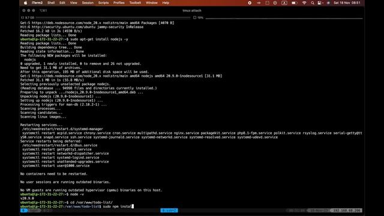
Task: Open the Apple menu
Action: [x=25, y=3]
